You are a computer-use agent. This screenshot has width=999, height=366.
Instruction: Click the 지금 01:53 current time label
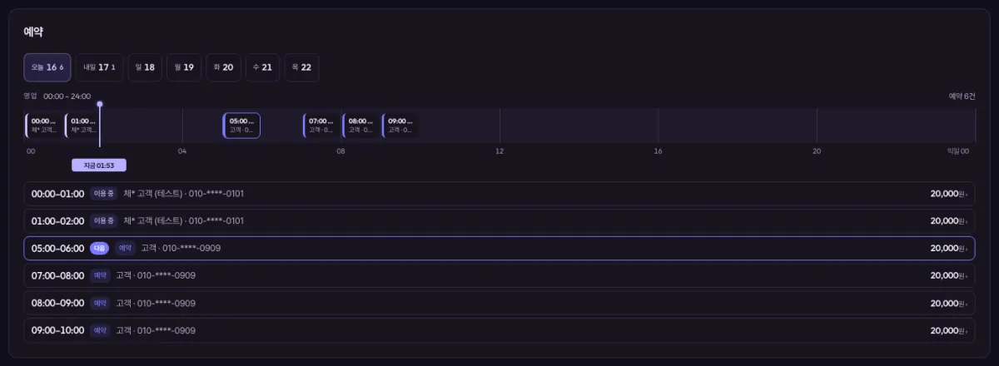99,166
